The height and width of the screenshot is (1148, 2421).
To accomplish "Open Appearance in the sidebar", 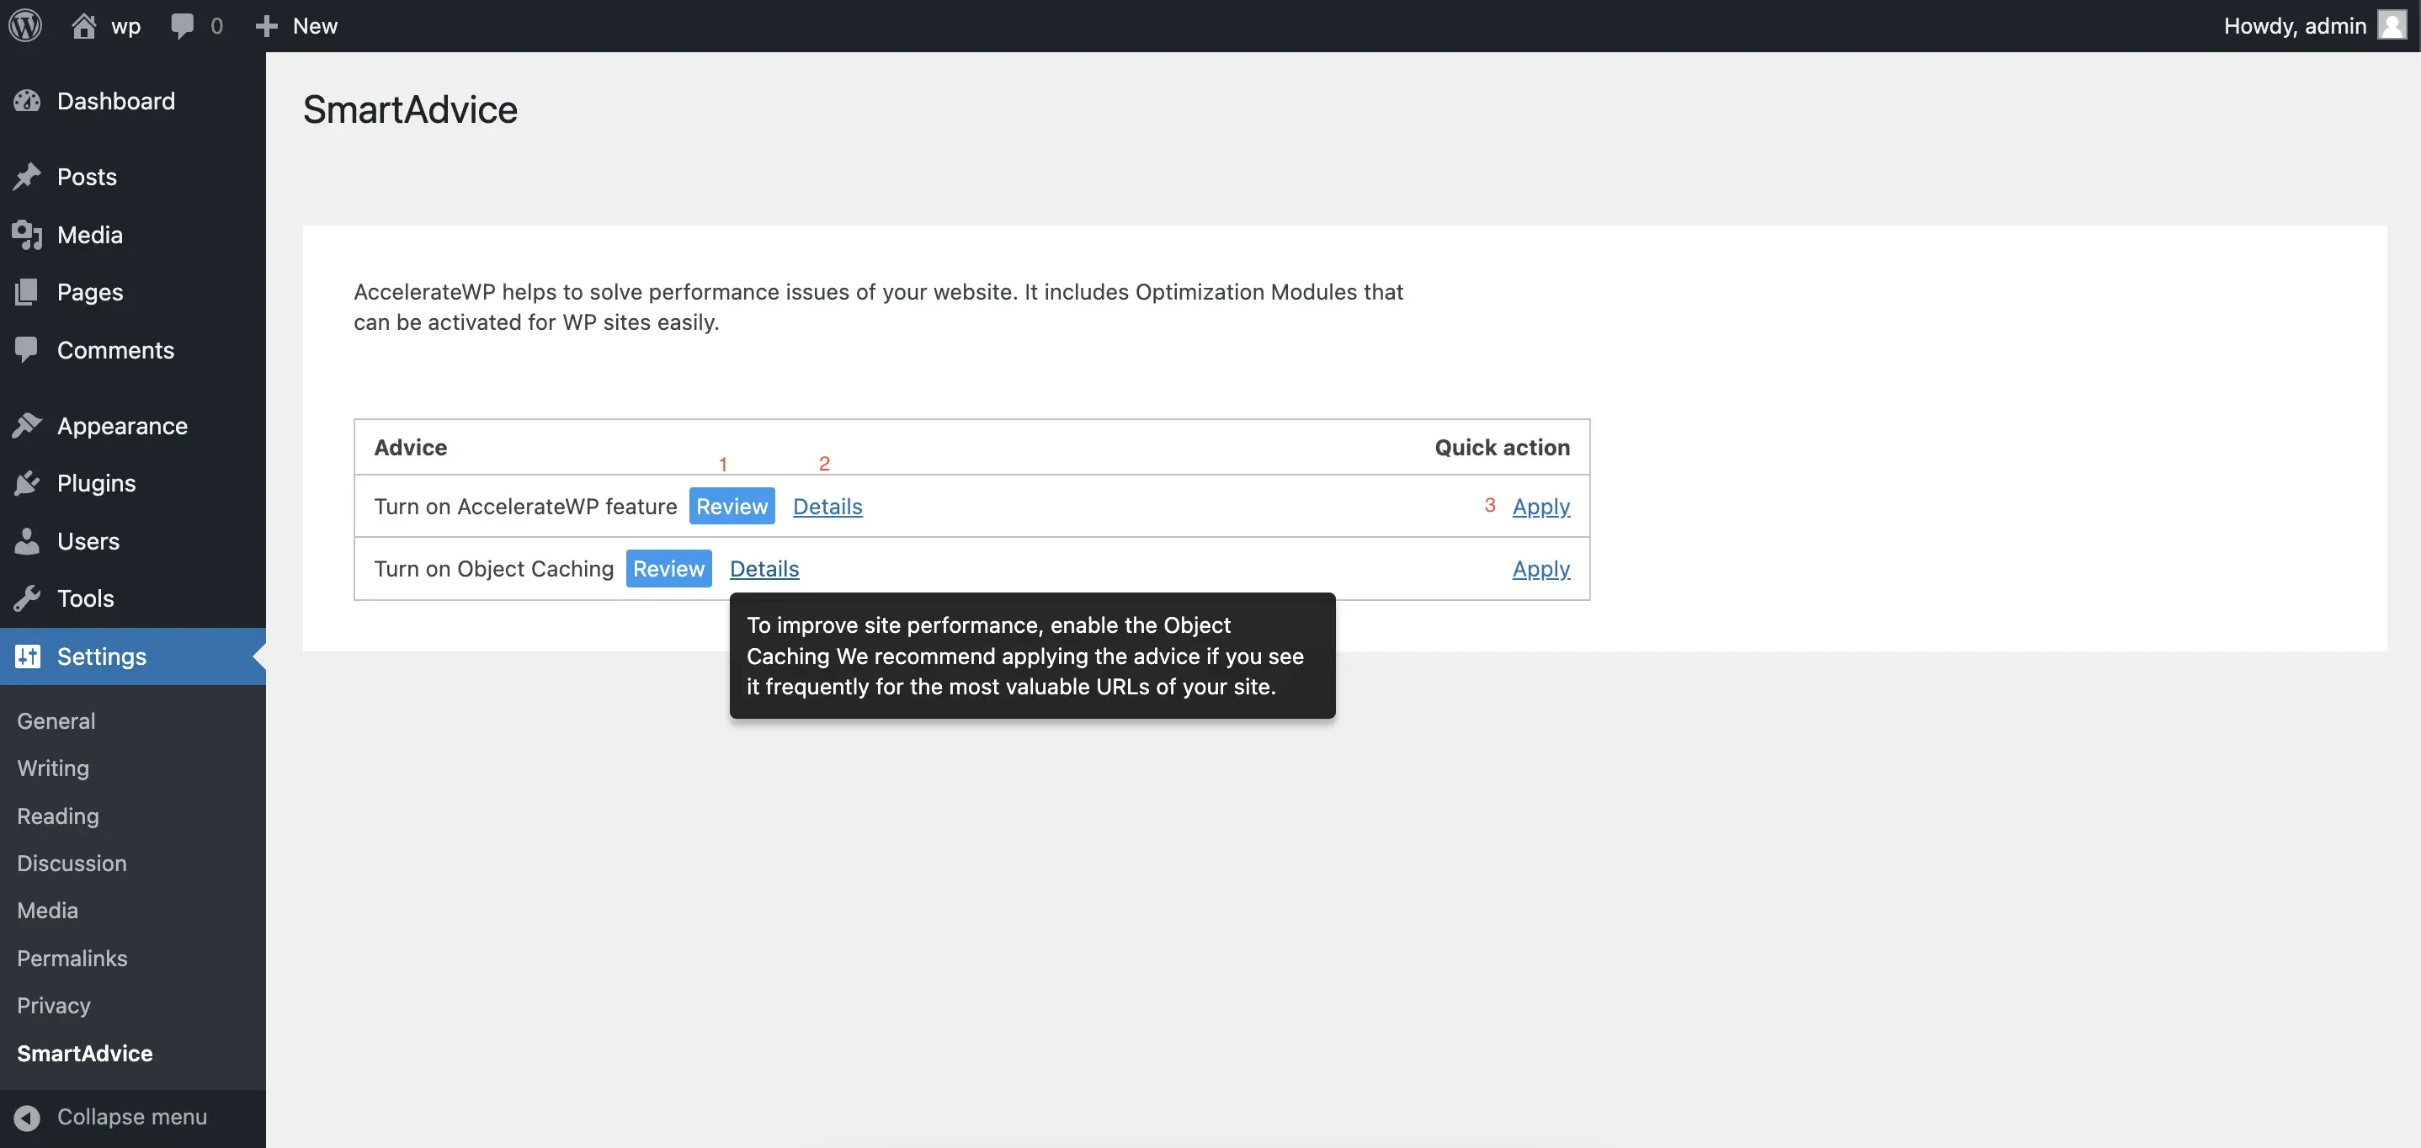I will (122, 426).
